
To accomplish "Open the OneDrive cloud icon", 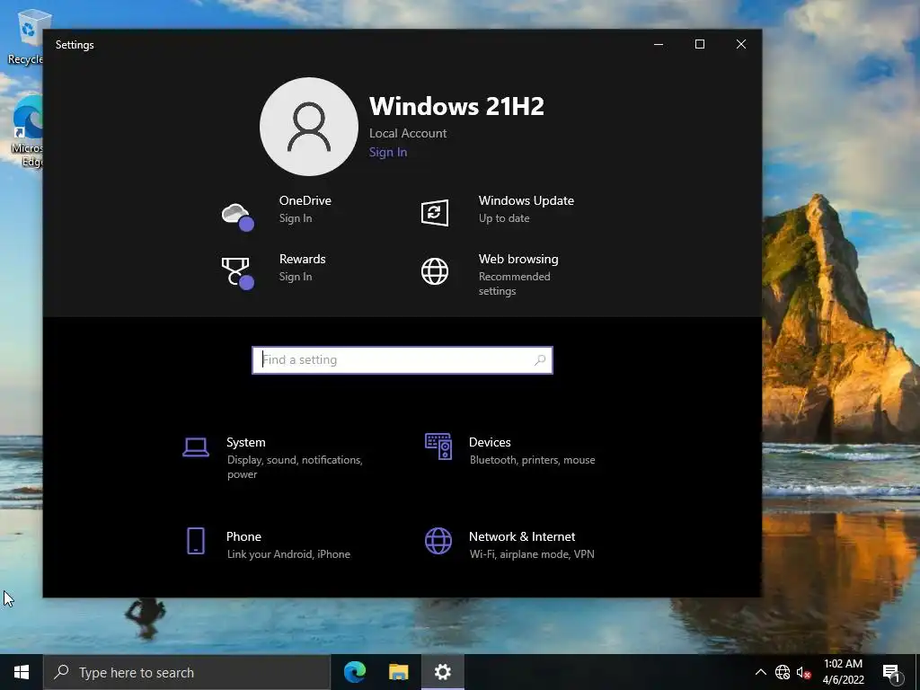I will pos(237,216).
